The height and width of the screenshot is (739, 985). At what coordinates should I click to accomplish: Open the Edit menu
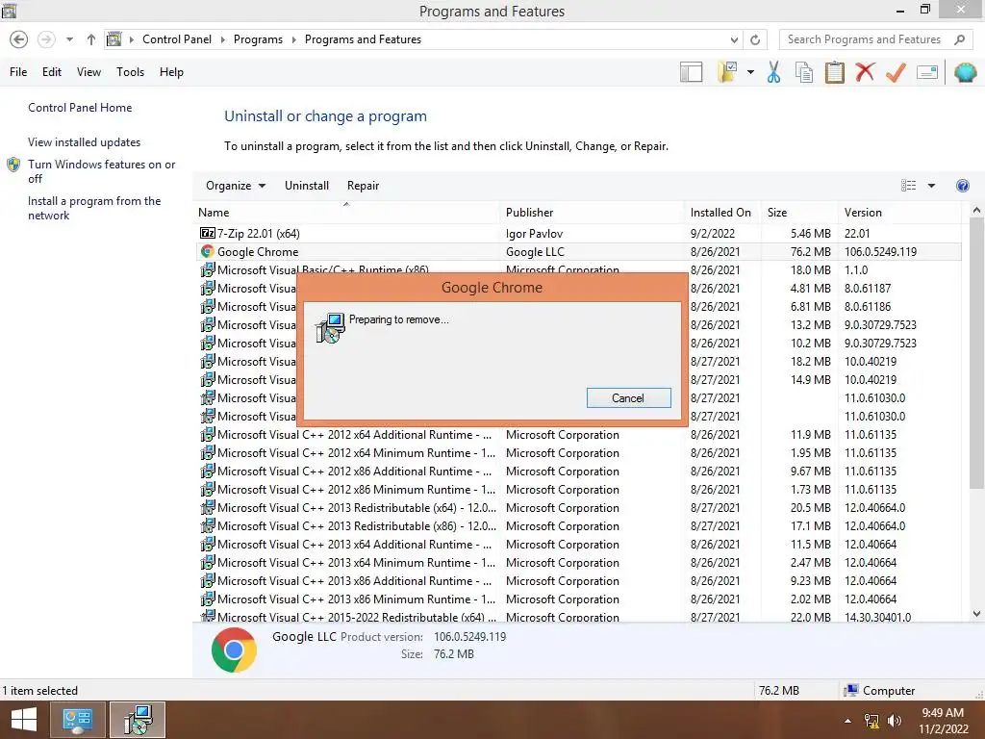52,72
